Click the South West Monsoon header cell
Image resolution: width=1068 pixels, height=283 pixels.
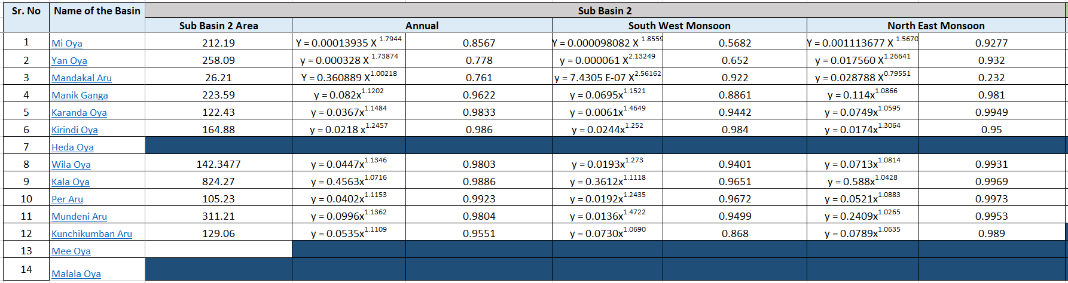pyautogui.click(x=679, y=26)
